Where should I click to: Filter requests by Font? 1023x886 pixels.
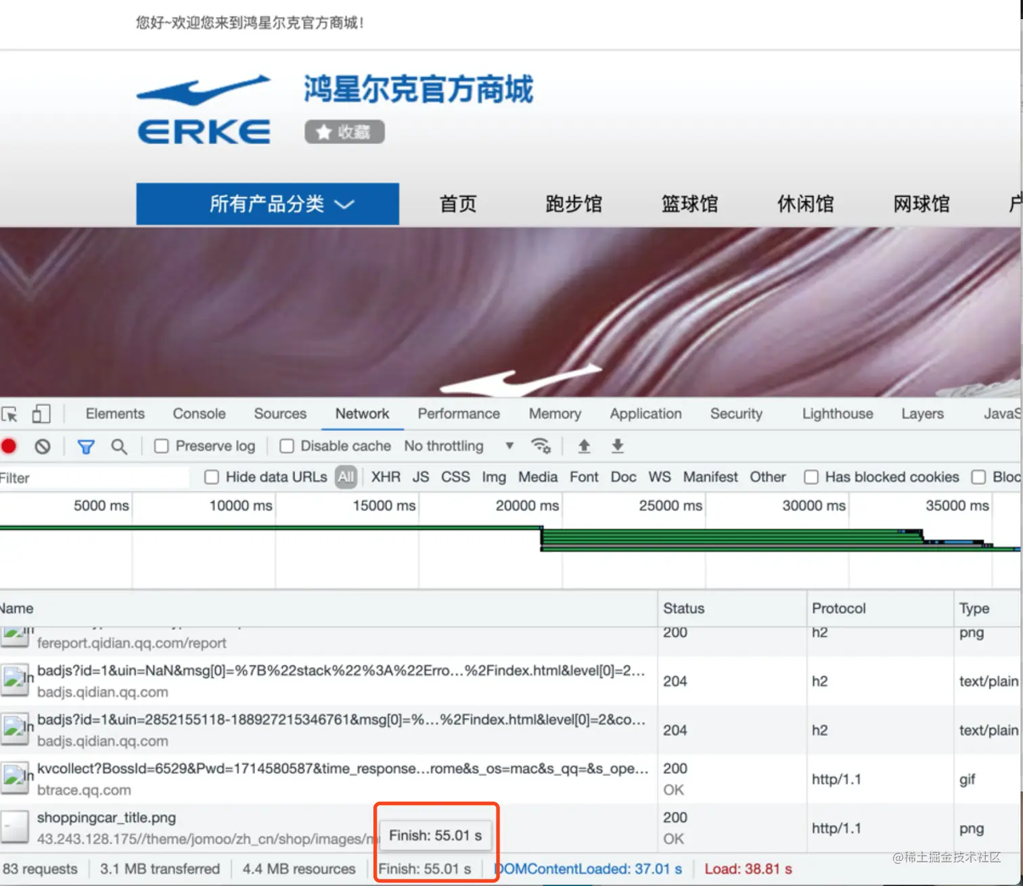(584, 477)
